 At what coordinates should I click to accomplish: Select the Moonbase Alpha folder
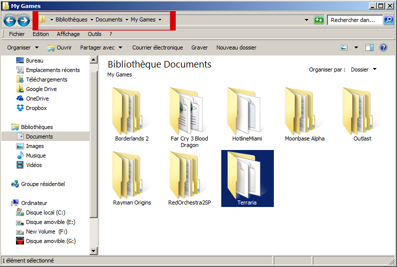click(304, 114)
